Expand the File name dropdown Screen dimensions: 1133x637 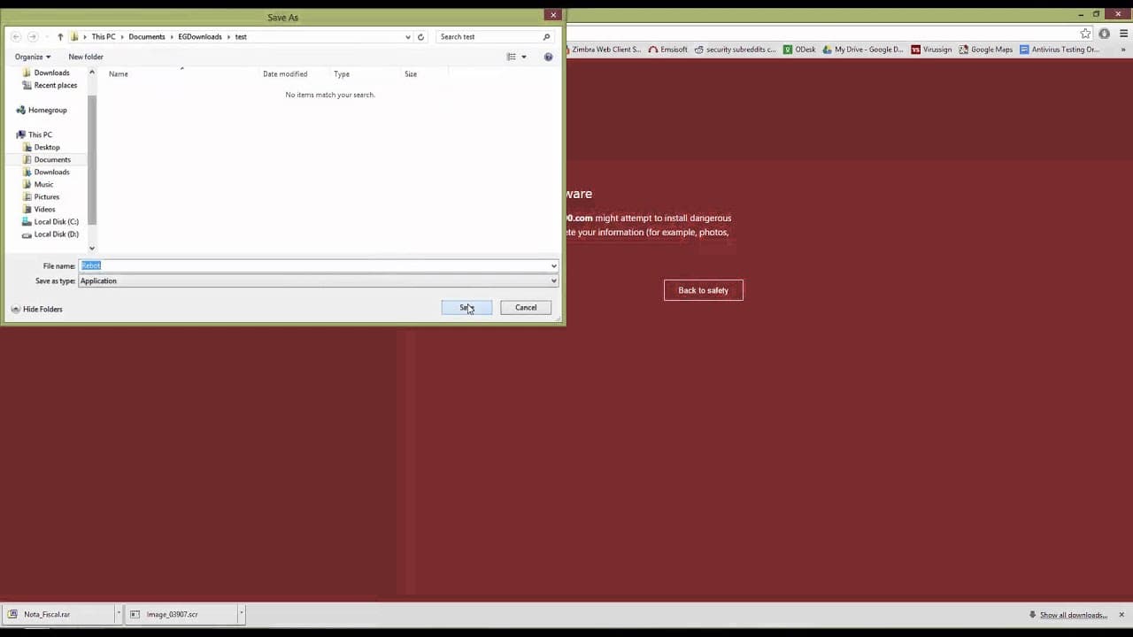pos(554,265)
